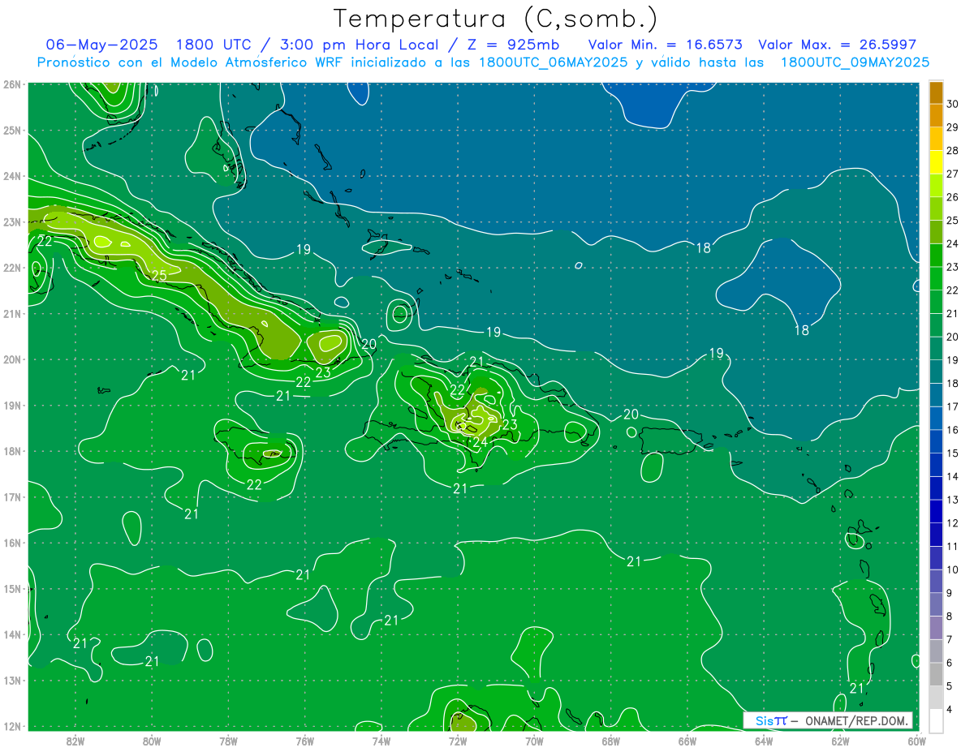Click the "27" label on the colorbar
This screenshot has width=974, height=752.
(952, 174)
